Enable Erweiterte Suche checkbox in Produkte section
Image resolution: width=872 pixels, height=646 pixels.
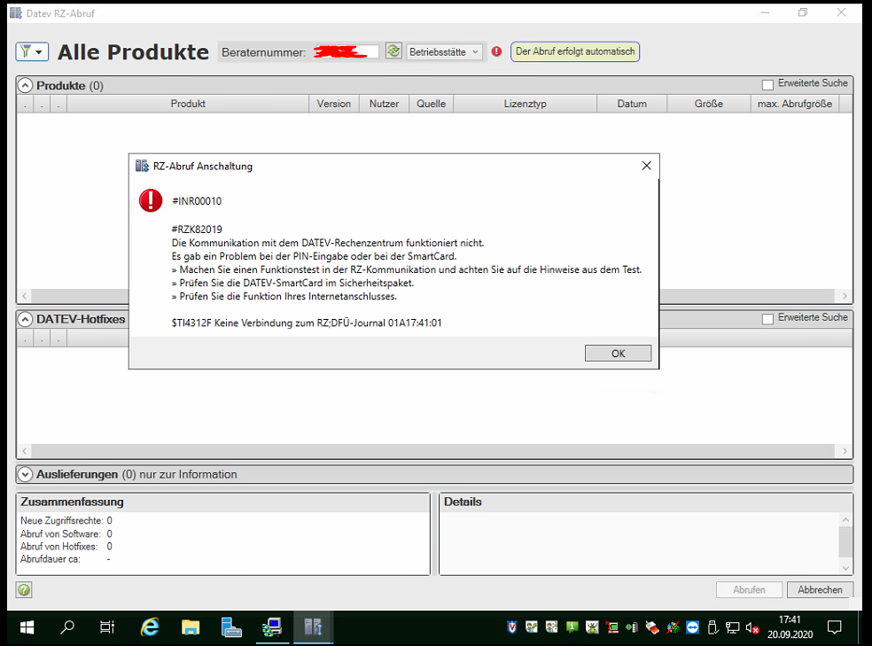click(x=768, y=84)
